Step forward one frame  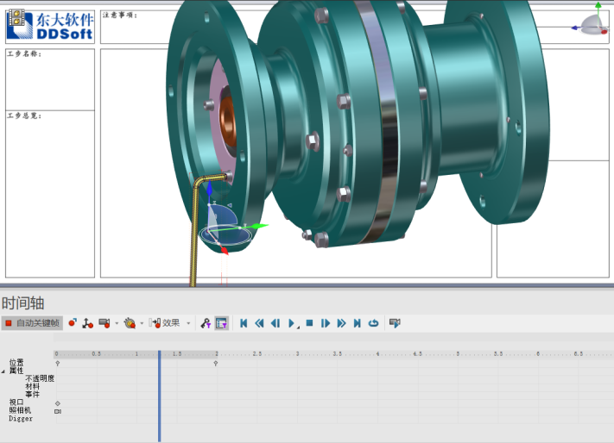(325, 323)
